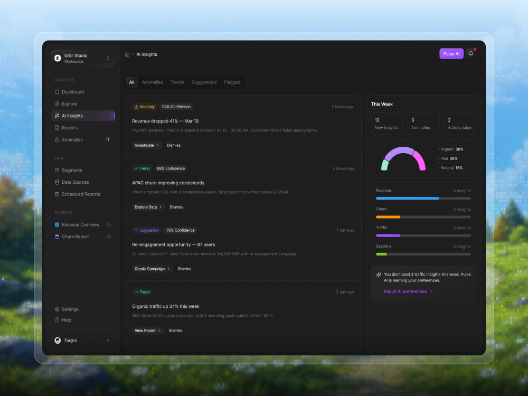528x396 pixels.
Task: Click the 12 New insights stat card
Action: [386, 124]
